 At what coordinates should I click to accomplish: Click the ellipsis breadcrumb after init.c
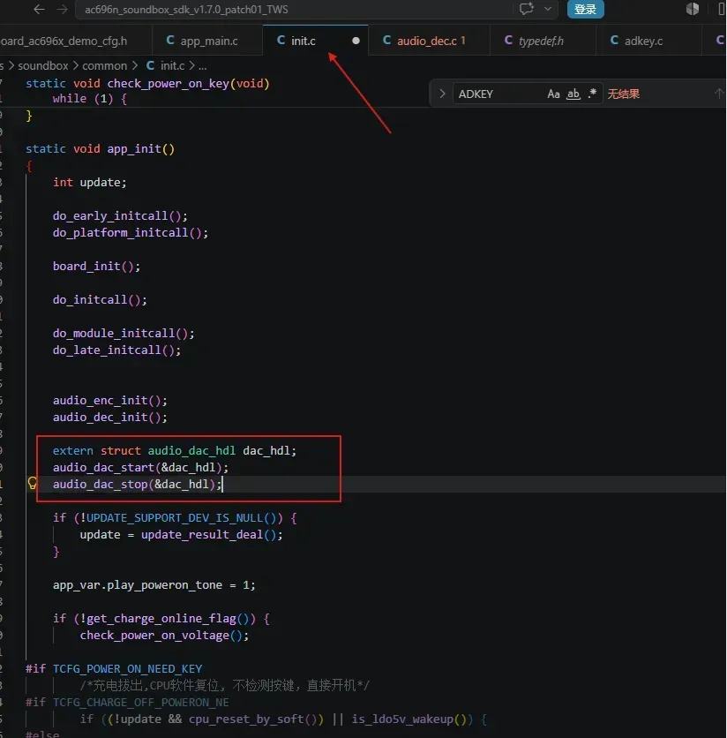(x=202, y=66)
